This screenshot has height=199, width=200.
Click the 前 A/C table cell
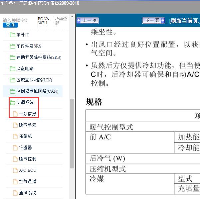tap(130, 143)
